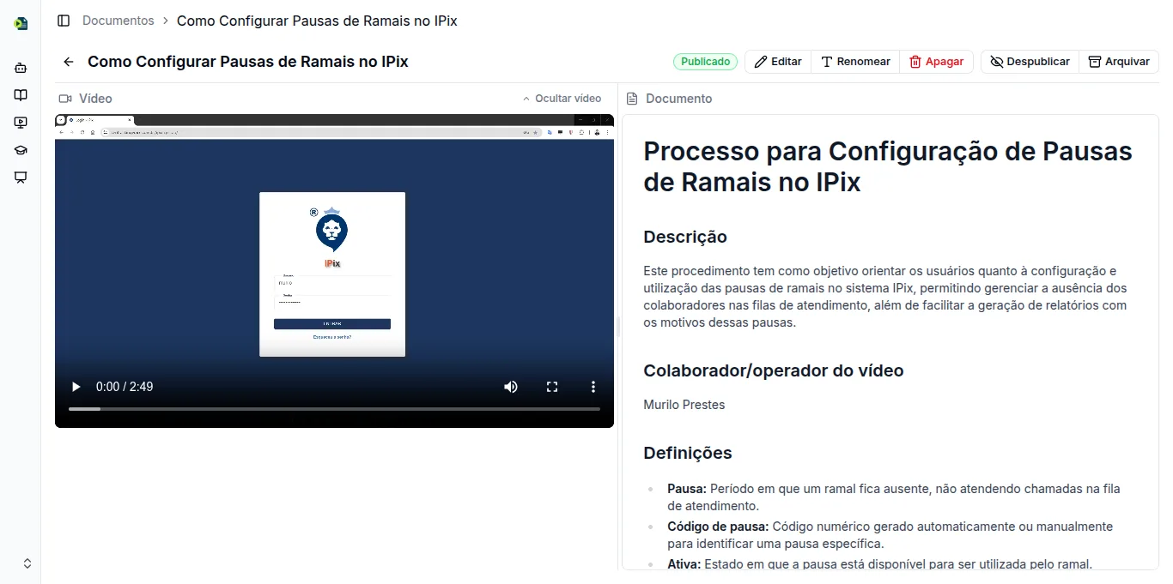Click the video progress bar
The image size is (1173, 584).
coord(335,409)
